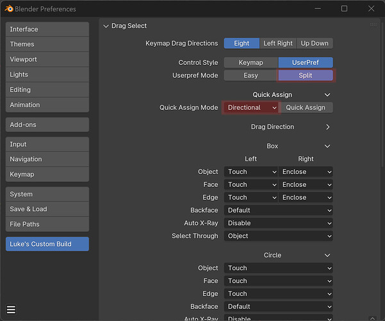Open the hamburger menu at bottom left
The image size is (385, 321).
[11, 309]
